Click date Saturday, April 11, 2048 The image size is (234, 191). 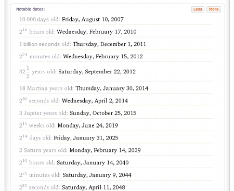click(94, 187)
